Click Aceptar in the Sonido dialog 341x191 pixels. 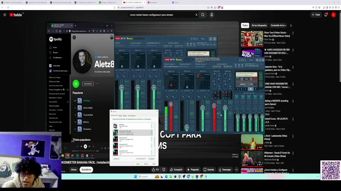(138, 164)
